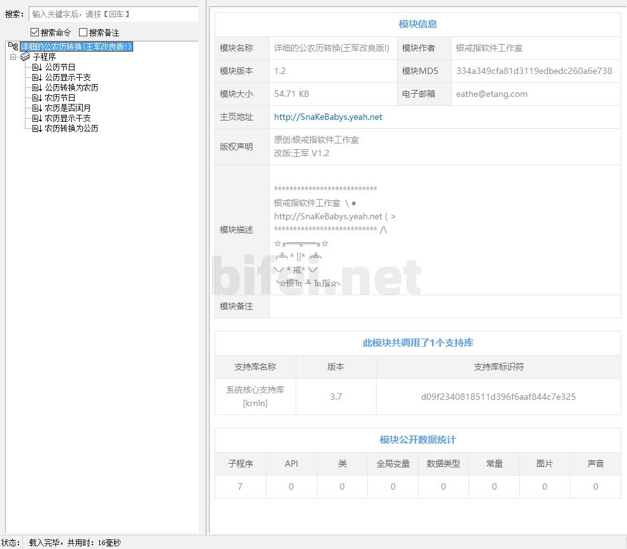Click the 子程序 stacked-layers icon
Viewport: 627px width, 549px height.
[x=25, y=57]
